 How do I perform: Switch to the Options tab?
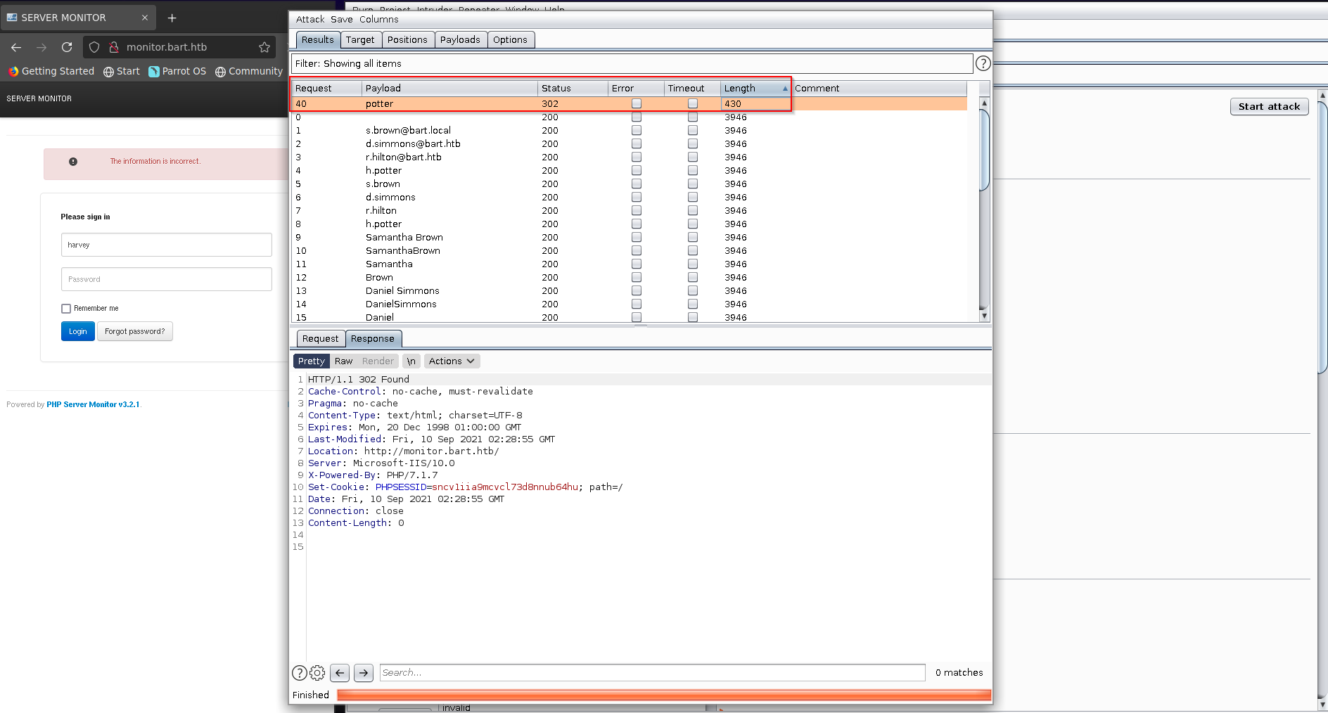tap(510, 40)
